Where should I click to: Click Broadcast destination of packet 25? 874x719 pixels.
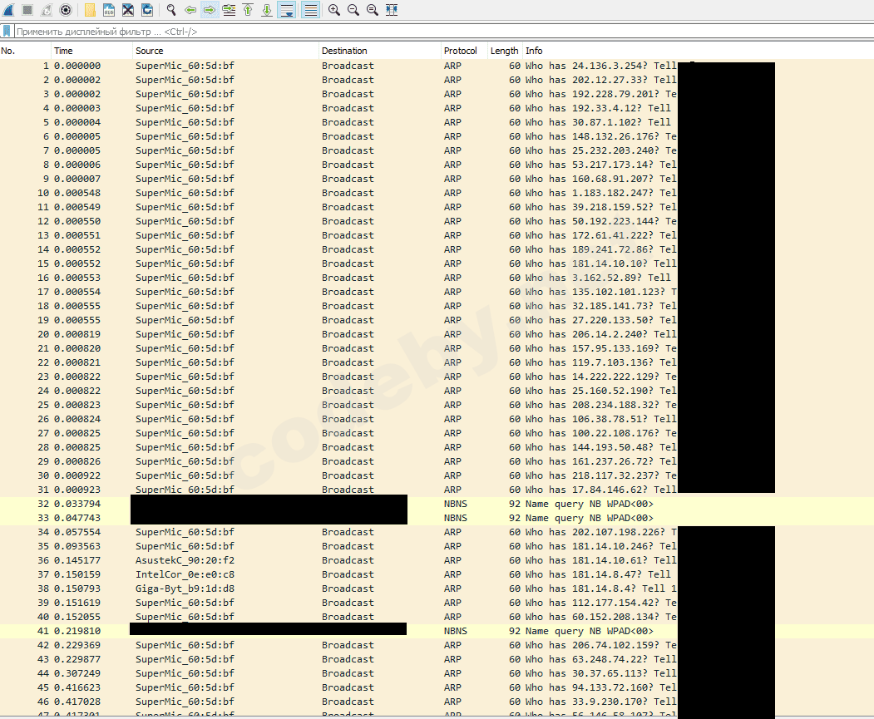point(348,405)
